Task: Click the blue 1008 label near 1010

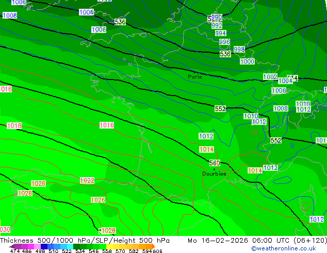Action: [x=281, y=108]
